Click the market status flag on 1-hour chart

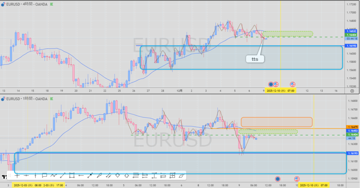(x=52, y=99)
